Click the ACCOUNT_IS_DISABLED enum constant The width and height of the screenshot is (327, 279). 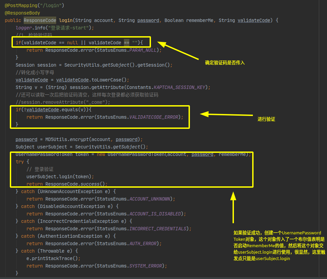[155, 214]
